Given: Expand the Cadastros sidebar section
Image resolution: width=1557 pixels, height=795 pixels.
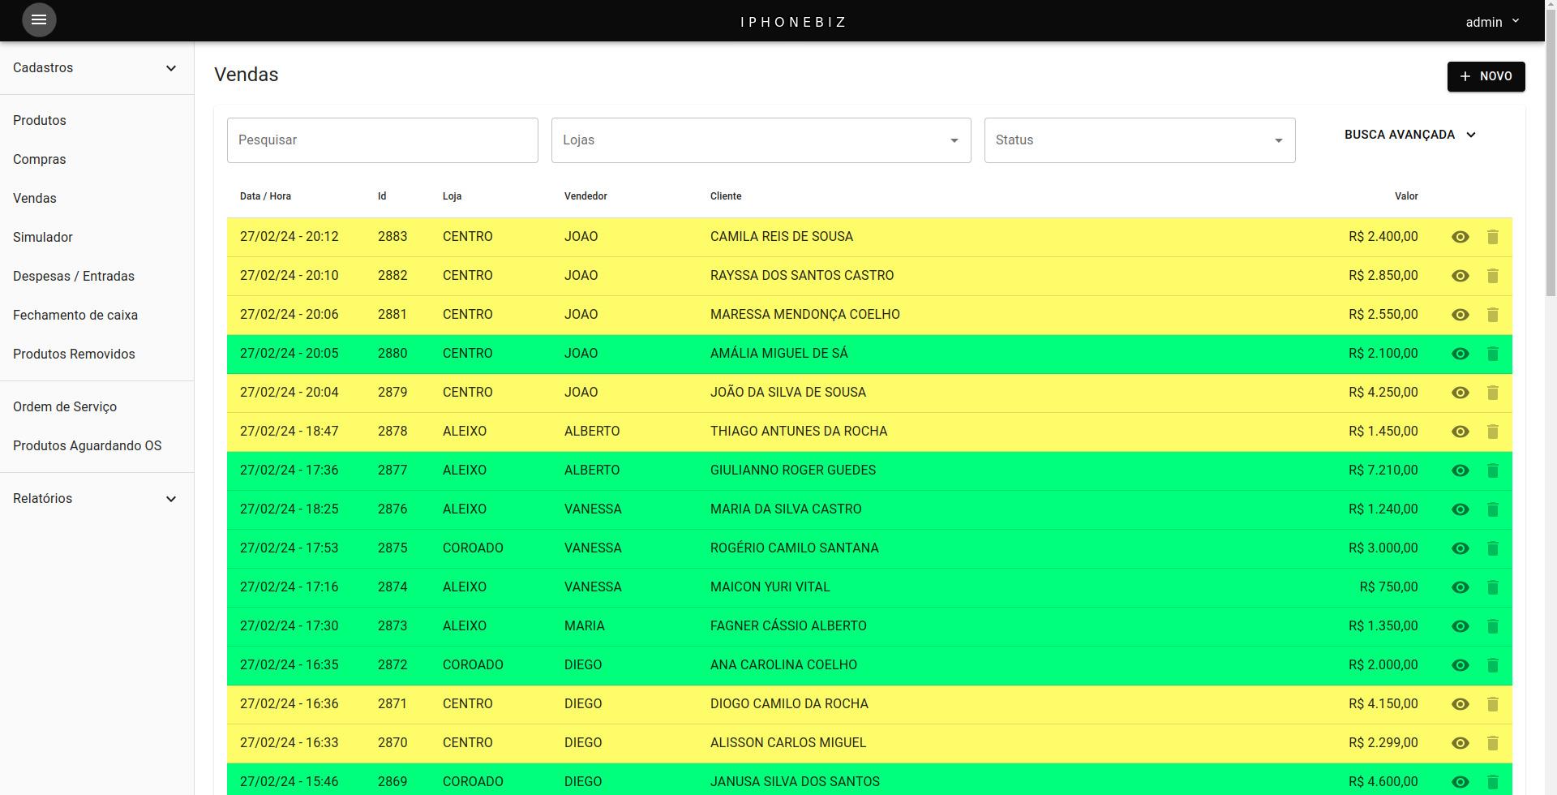Looking at the screenshot, I should tap(96, 68).
